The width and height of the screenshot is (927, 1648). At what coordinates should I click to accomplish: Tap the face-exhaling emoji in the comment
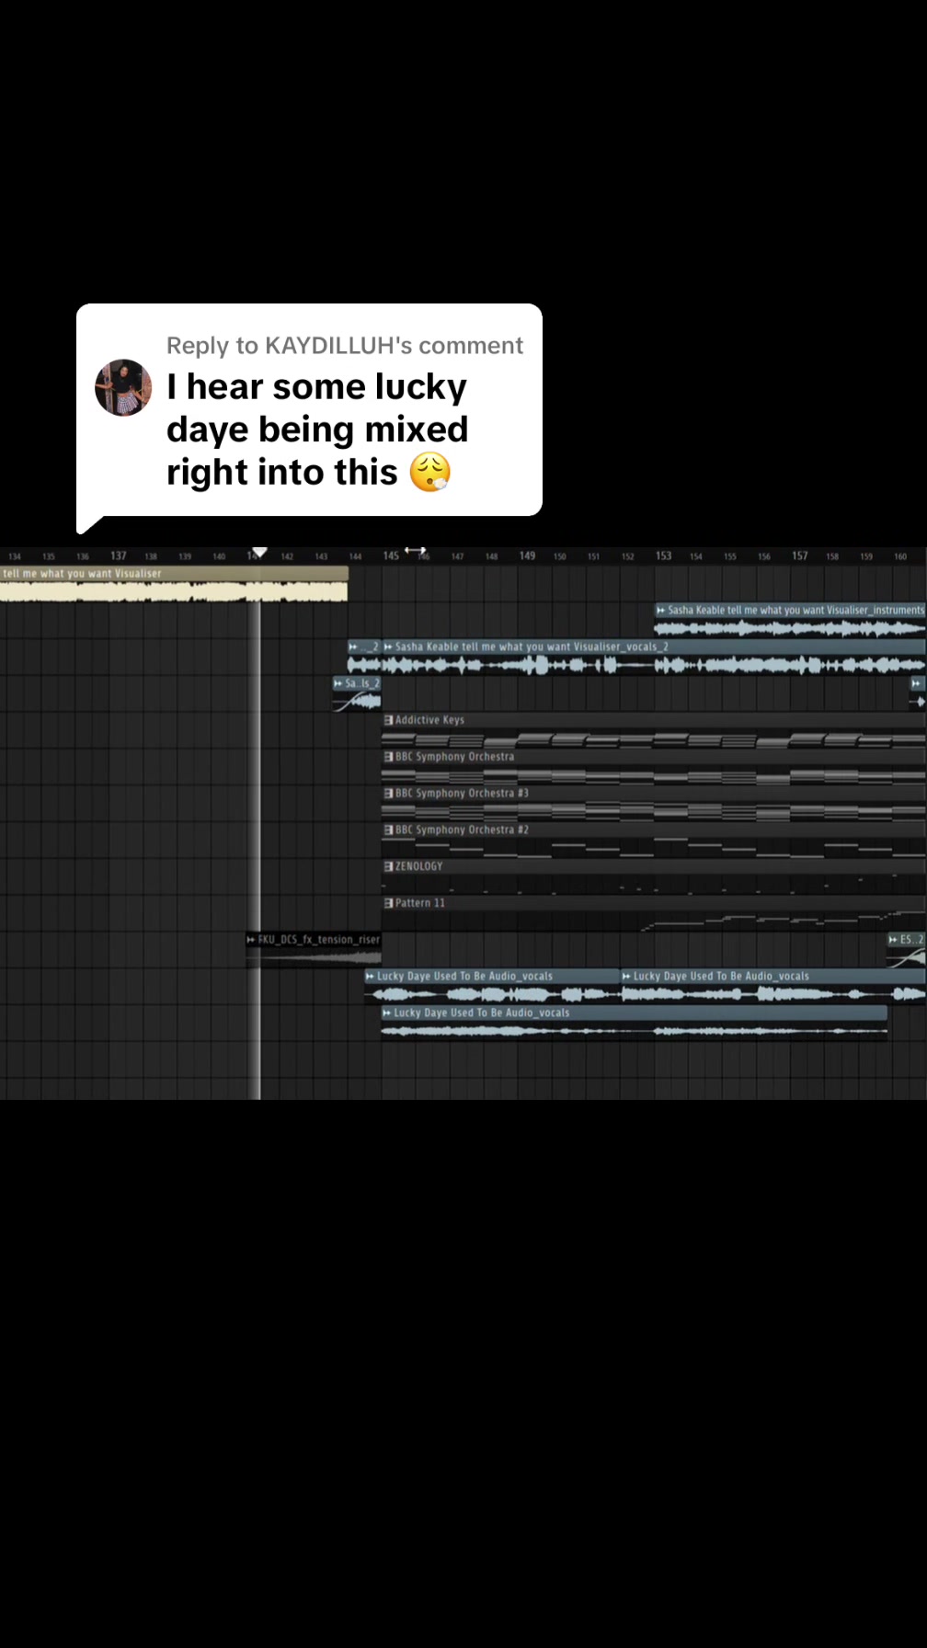coord(429,473)
